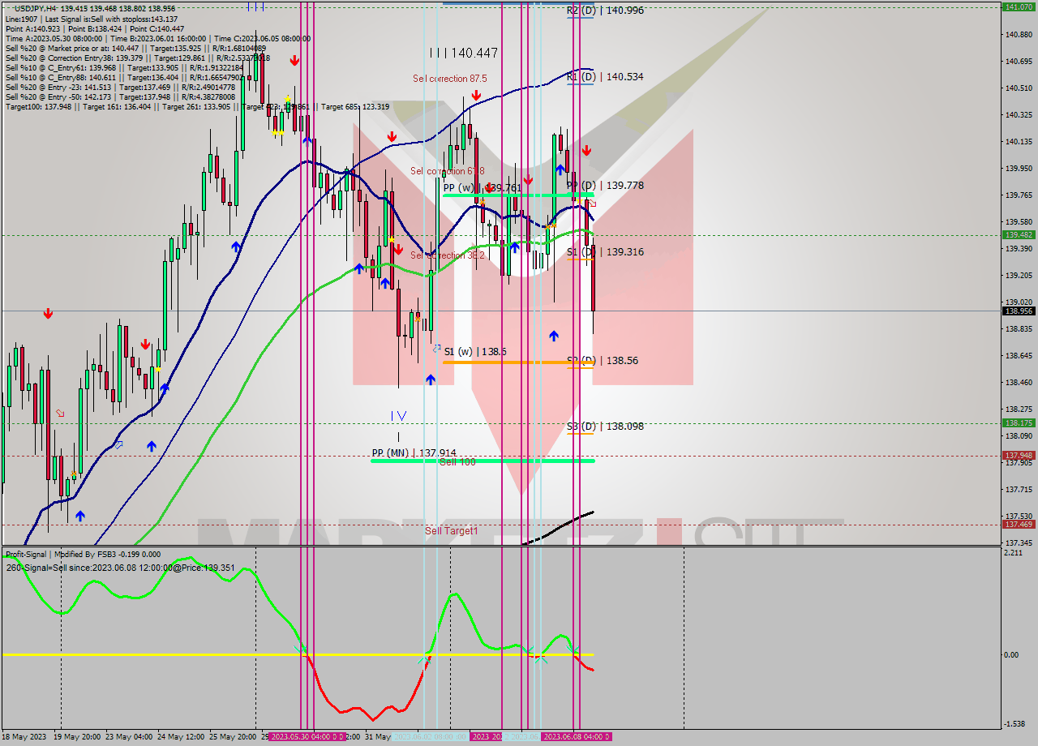This screenshot has height=746, width=1038.
Task: Select the '23 May 04:00' time axis label
Action: coord(128,736)
